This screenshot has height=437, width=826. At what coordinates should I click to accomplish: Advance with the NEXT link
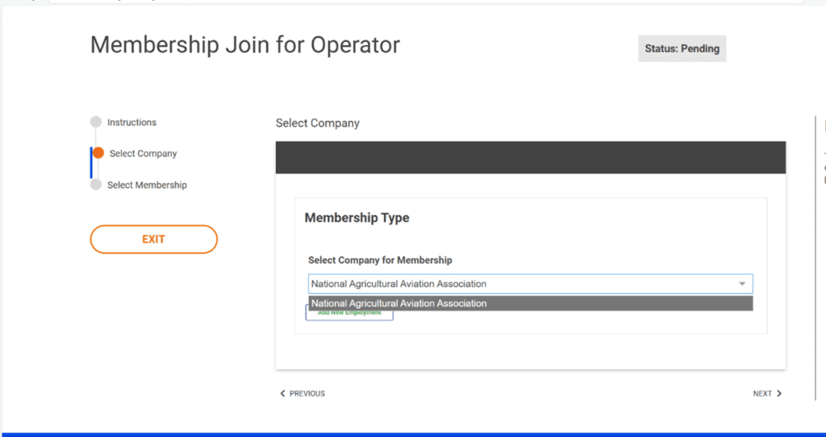click(x=768, y=393)
